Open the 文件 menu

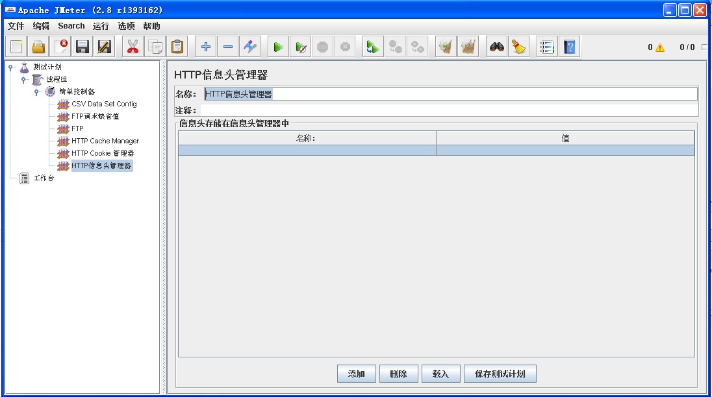(x=16, y=26)
